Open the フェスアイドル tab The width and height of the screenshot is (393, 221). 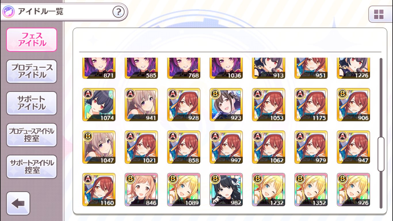coord(32,40)
